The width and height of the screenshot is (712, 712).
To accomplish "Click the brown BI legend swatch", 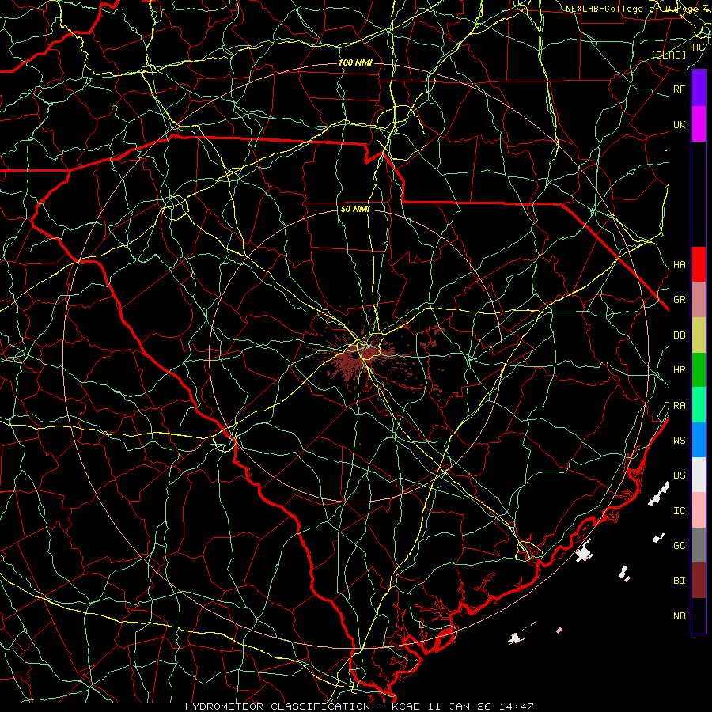I will click(699, 581).
